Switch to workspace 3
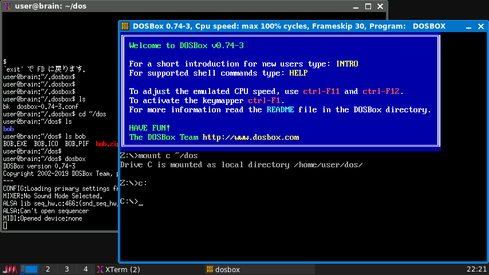 (66, 269)
